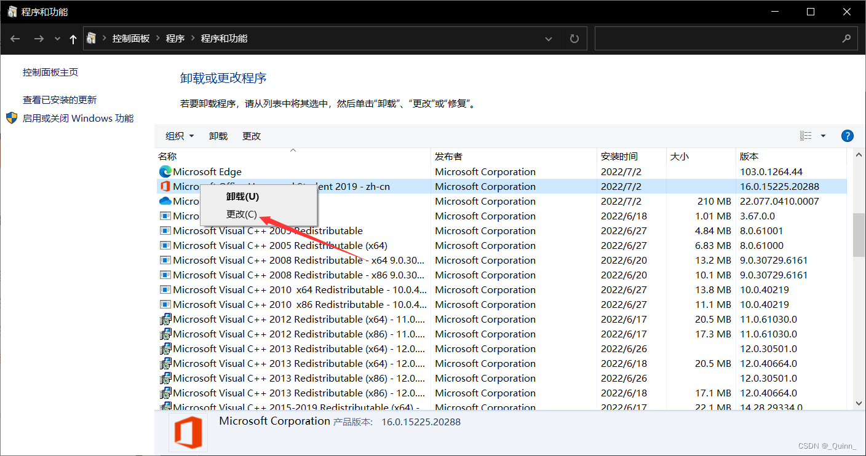Click the vertical scrollbar thumb
This screenshot has height=456, width=866.
click(858, 235)
